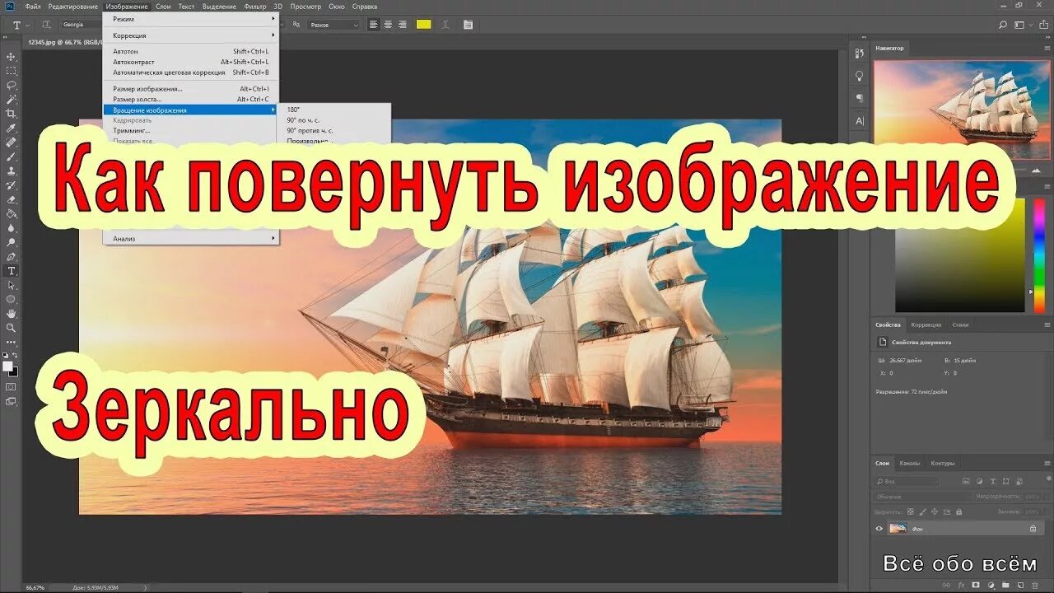
Task: Select the Move tool
Action: [11, 57]
